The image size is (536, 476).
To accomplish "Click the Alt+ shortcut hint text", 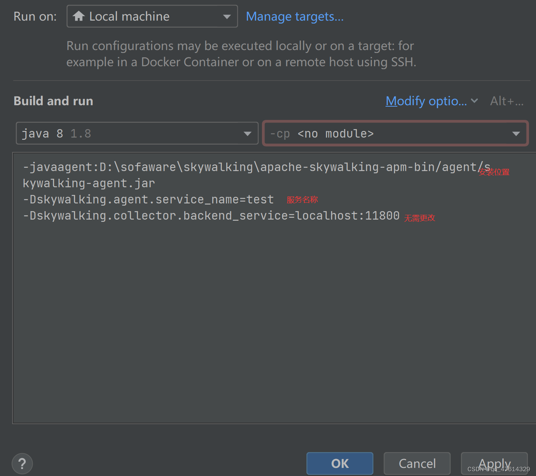I will click(x=507, y=101).
